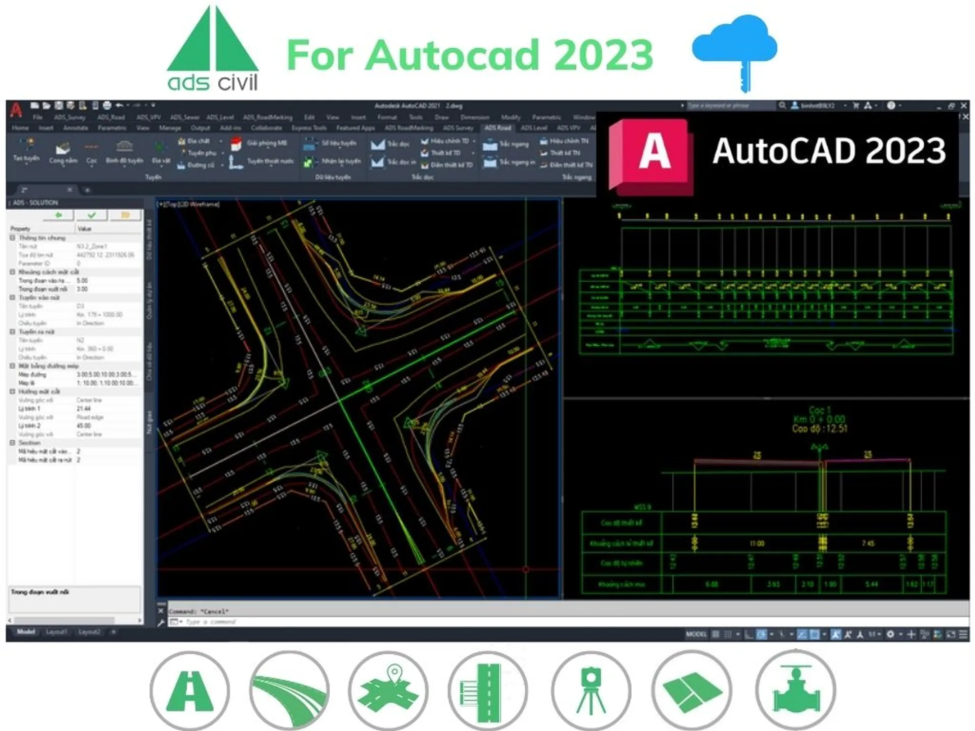975x731 pixels.
Task: Click the ADS panel horizontal scrollbar
Action: (74, 620)
